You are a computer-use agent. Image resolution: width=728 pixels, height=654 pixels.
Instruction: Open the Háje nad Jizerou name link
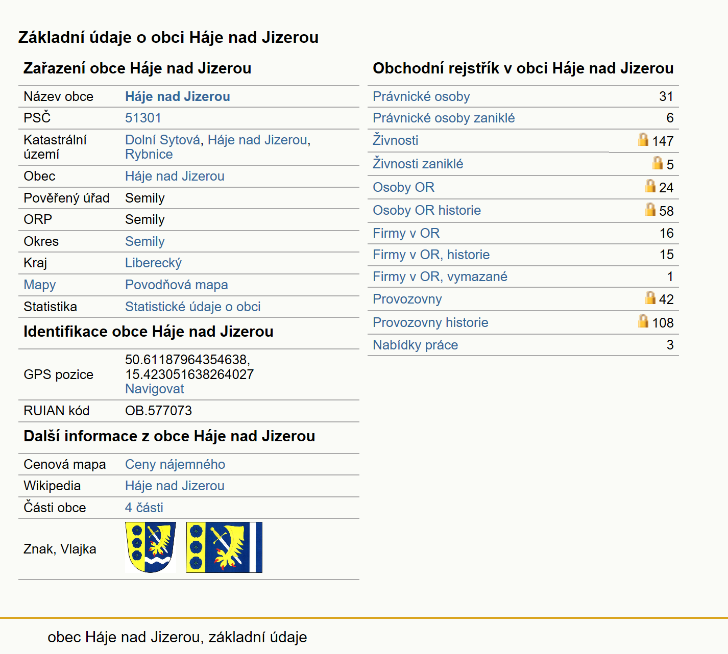178,96
